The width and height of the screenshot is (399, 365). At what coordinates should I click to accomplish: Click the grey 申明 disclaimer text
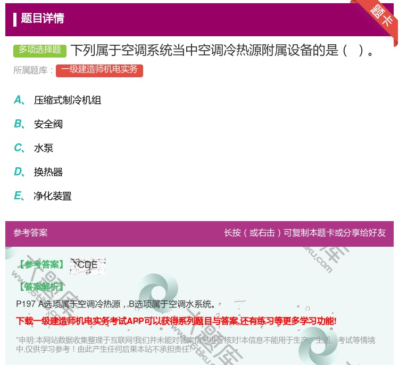point(195,344)
